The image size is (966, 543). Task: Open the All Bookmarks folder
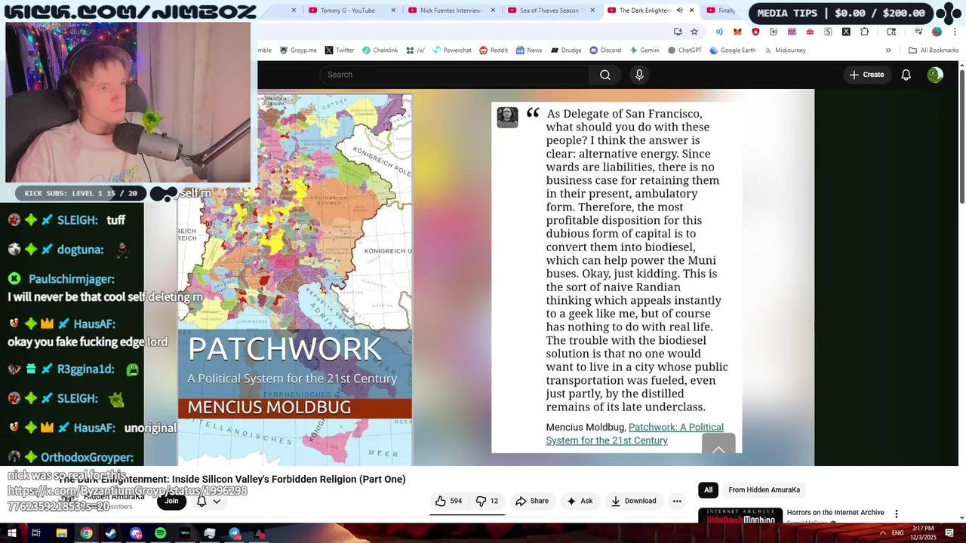[934, 51]
